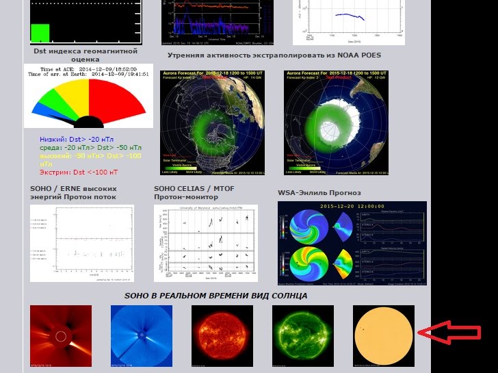View the red-orange SOHO EIT sun image
Screen dimensions: 498x373
222,336
